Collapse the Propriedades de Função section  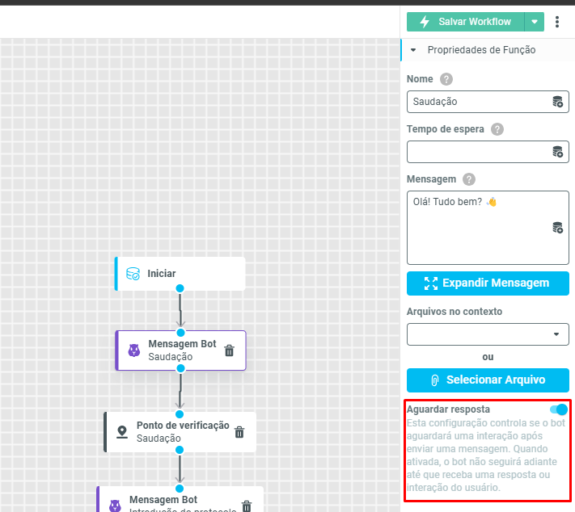414,50
